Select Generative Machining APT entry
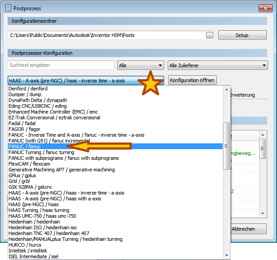The width and height of the screenshot is (277, 260). pyautogui.click(x=115, y=170)
